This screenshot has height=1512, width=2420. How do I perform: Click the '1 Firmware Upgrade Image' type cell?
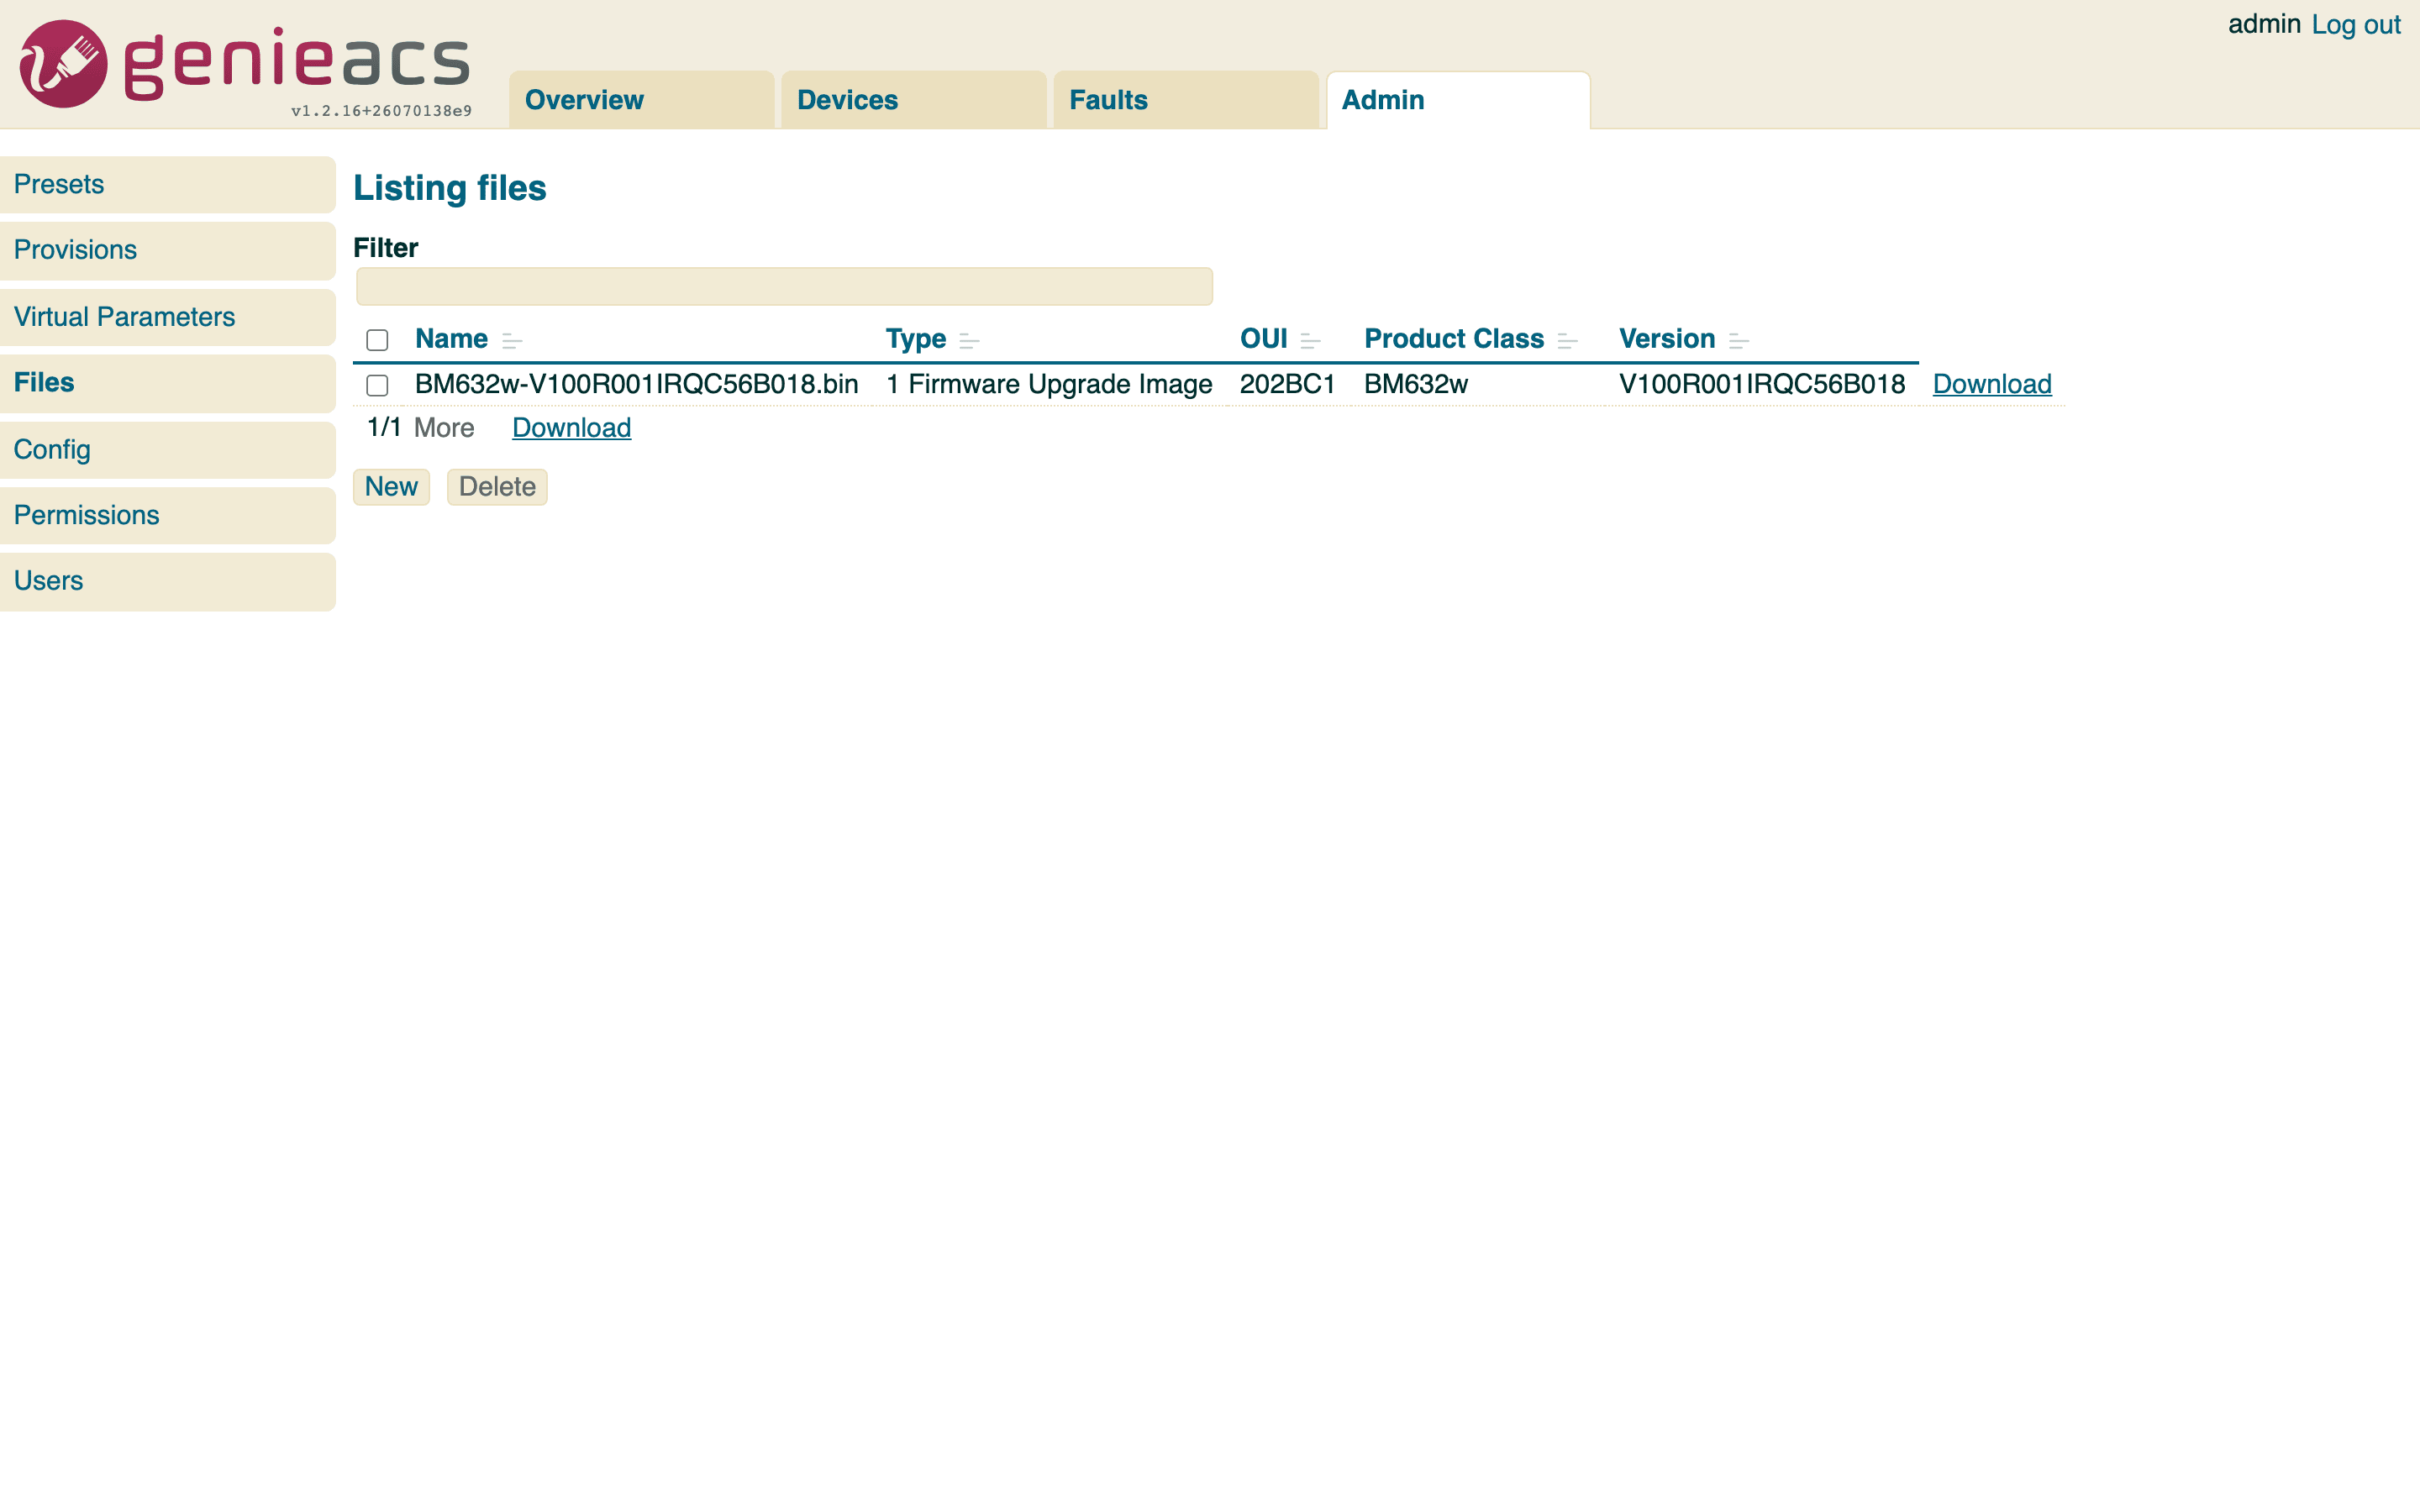[1049, 384]
